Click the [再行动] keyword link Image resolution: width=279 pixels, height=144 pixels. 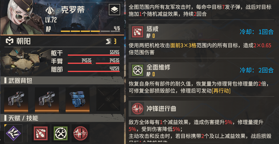pos(221,91)
